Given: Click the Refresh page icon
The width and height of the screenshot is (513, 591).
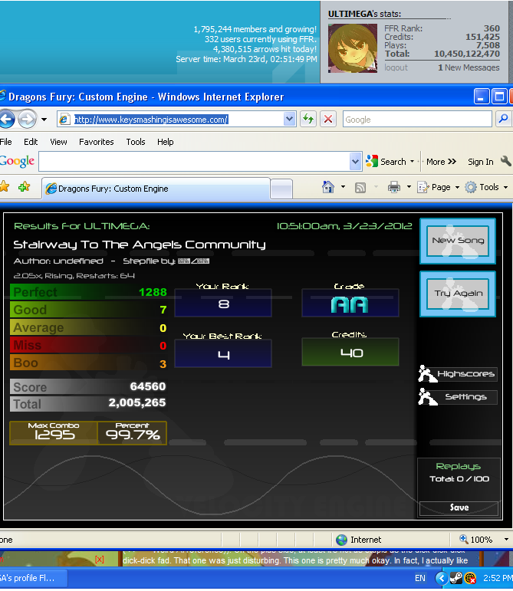Looking at the screenshot, I should coord(308,120).
